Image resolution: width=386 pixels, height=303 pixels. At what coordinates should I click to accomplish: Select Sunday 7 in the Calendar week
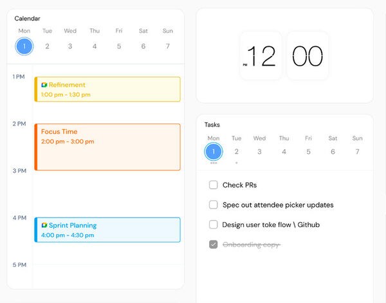168,46
